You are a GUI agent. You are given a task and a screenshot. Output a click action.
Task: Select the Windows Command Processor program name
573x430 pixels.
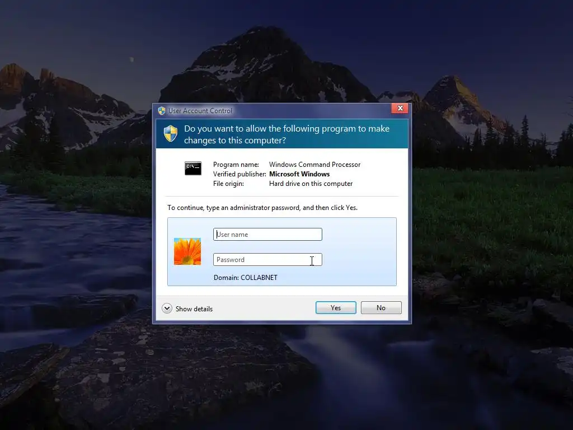[314, 165]
